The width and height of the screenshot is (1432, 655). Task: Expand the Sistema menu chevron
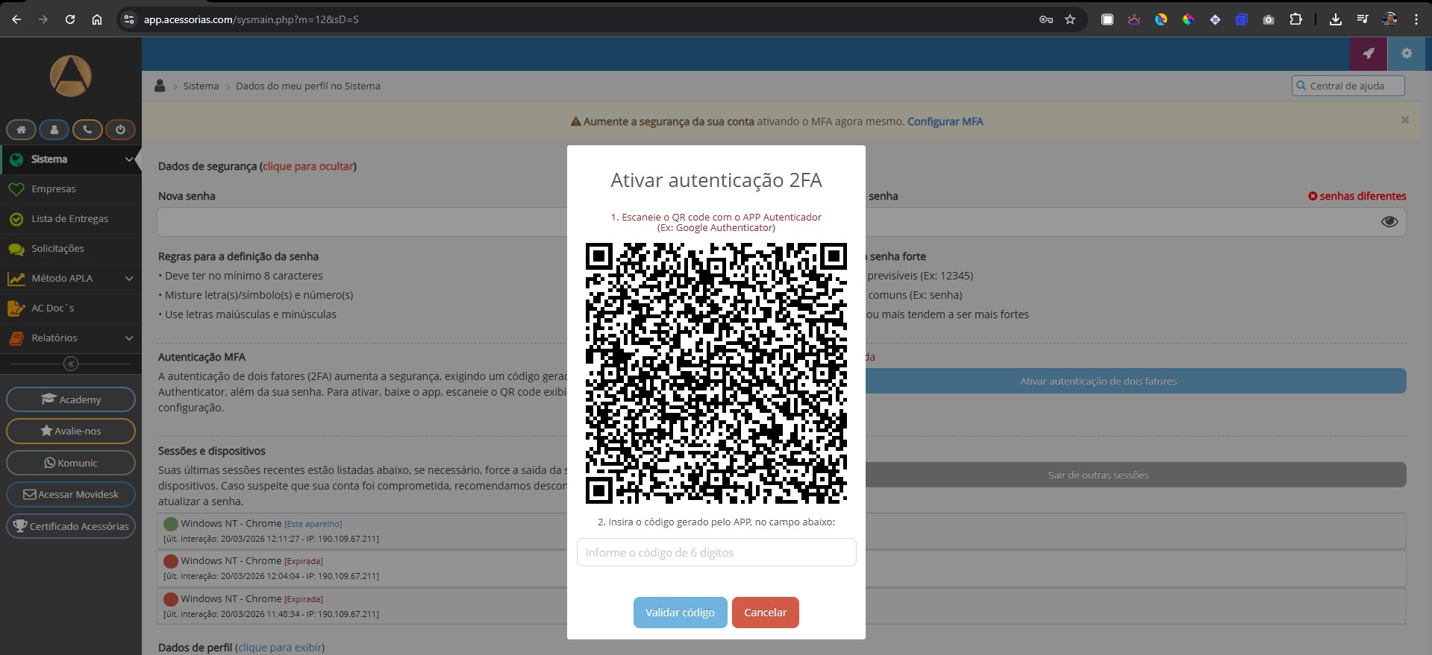pos(129,159)
